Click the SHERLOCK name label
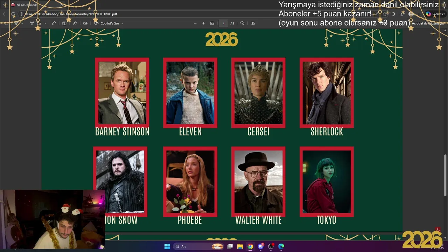The height and width of the screenshot is (252, 448). click(x=327, y=132)
